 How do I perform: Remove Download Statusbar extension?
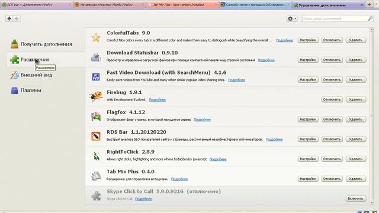point(356,60)
